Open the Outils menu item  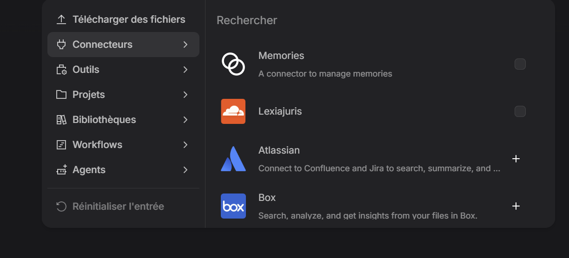point(123,70)
